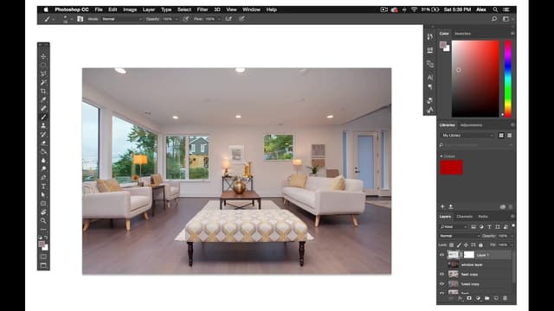Toggle airbrush build-up in options bar
554x311 pixels.
(229, 19)
